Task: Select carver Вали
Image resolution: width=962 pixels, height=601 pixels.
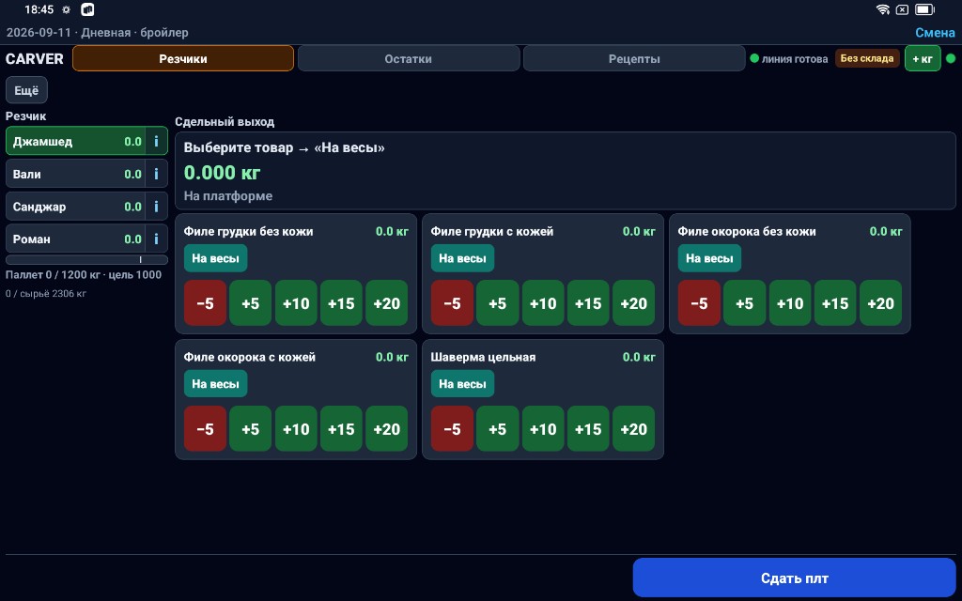Action: pos(75,174)
